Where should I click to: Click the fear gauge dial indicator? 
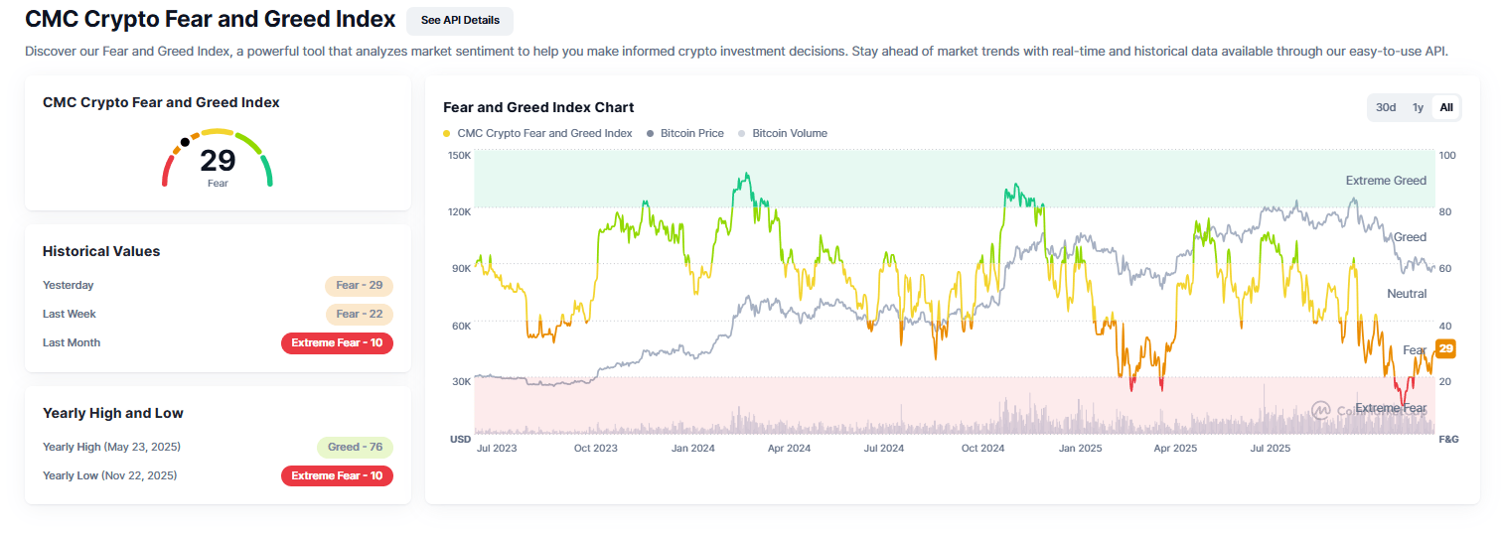185,142
